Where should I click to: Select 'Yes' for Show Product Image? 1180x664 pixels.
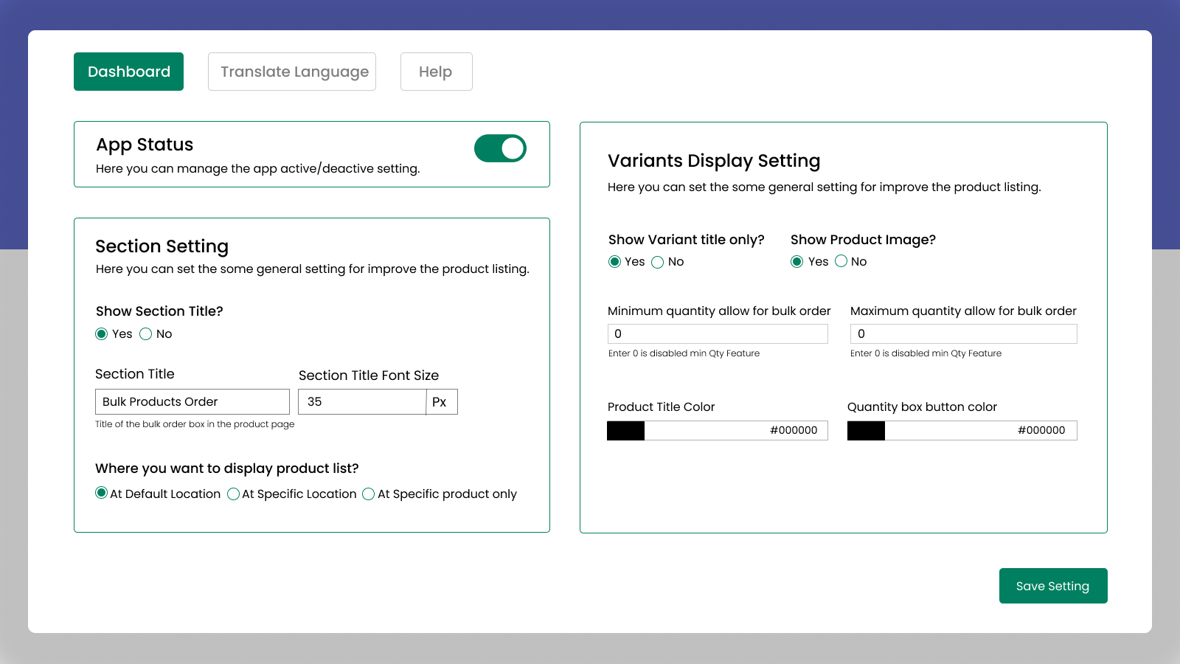coord(796,262)
